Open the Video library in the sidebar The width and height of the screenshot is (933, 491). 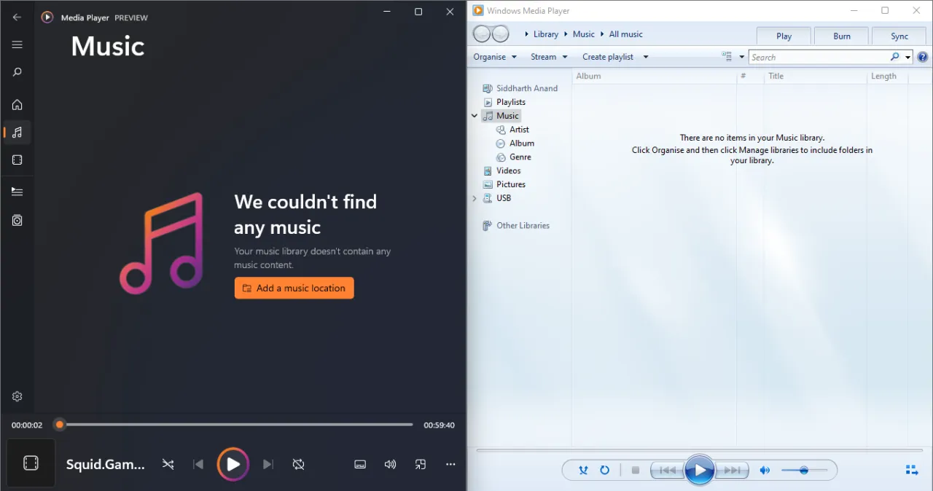point(17,160)
